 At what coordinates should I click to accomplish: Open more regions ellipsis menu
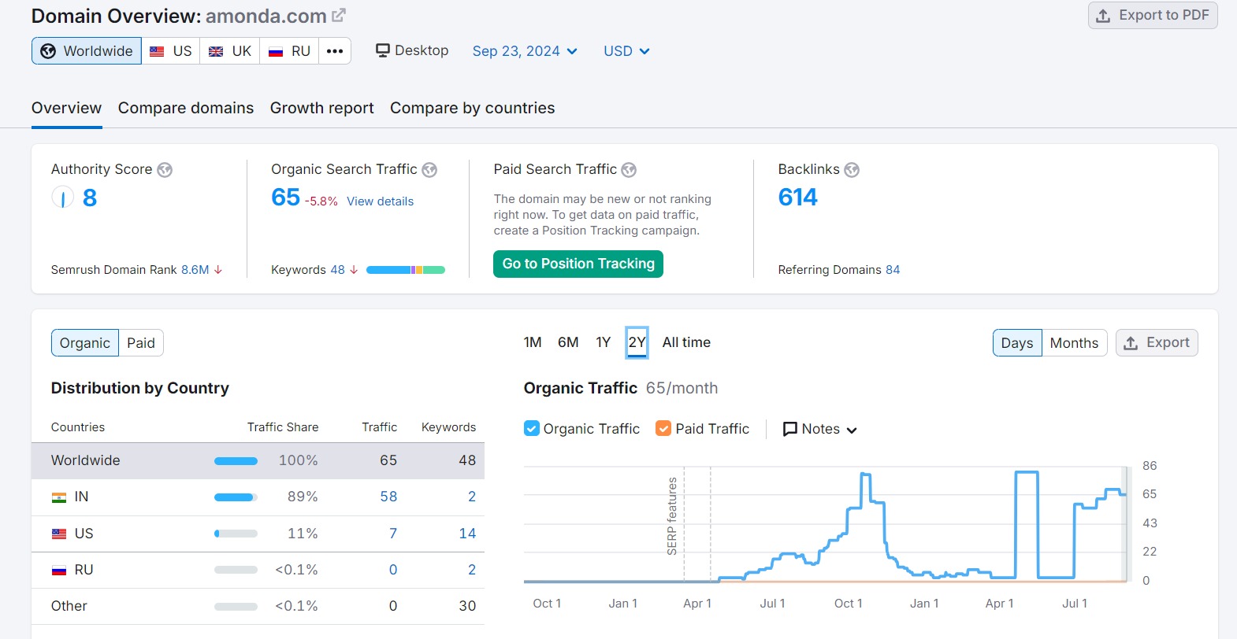pyautogui.click(x=335, y=51)
